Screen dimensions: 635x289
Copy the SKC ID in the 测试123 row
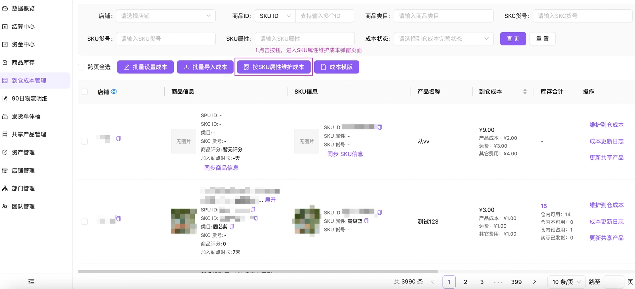click(x=256, y=218)
